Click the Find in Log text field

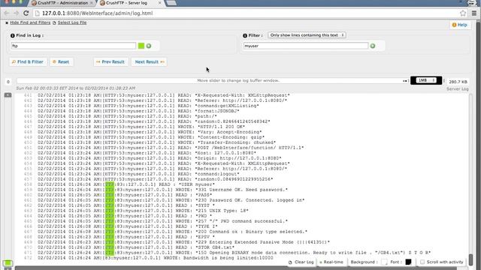pos(74,46)
